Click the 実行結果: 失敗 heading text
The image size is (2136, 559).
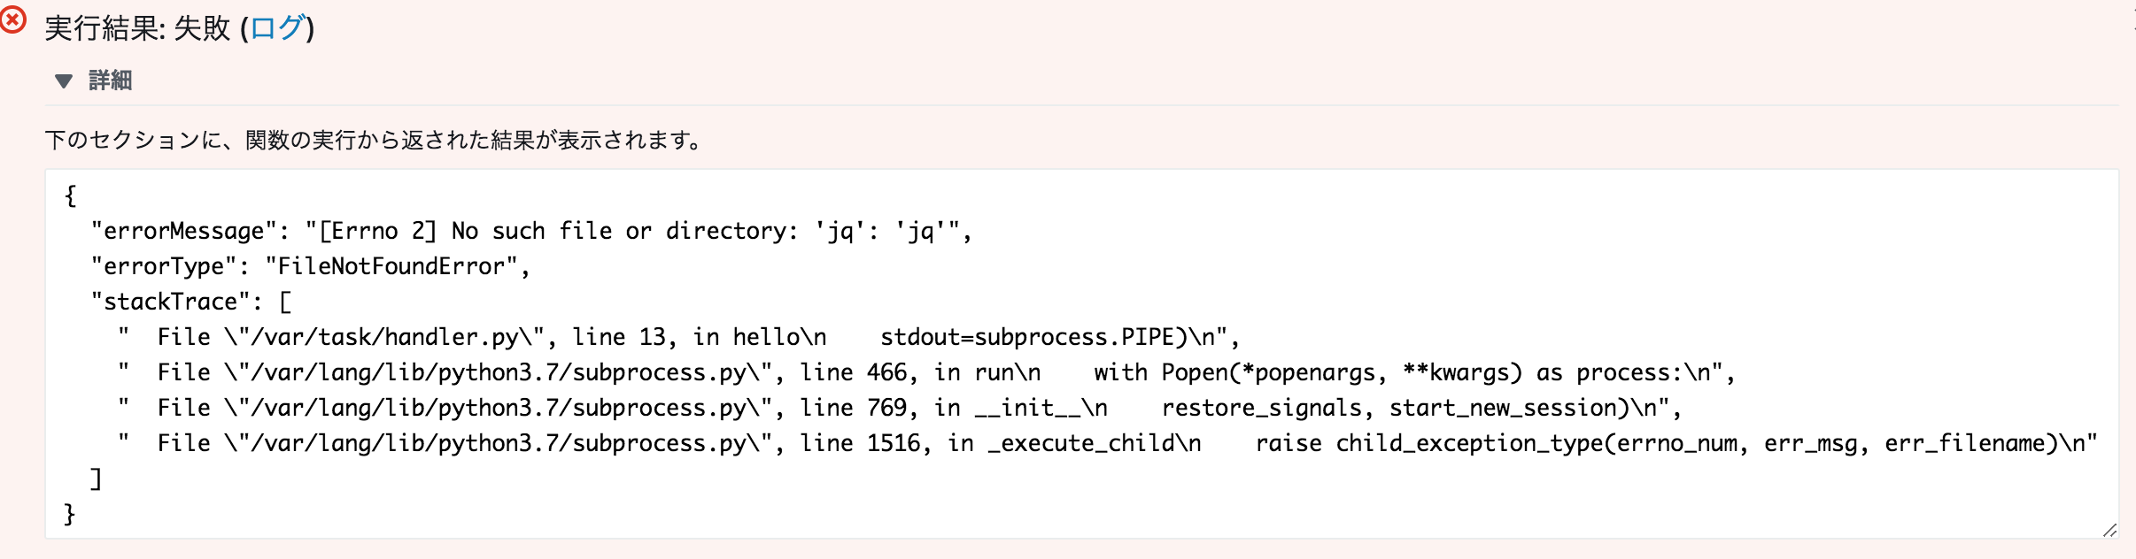click(x=137, y=28)
